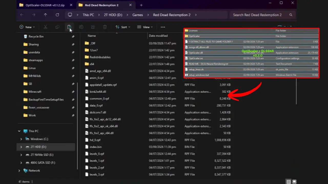Image resolution: width=328 pixels, height=184 pixels.
Task: Select the amd_ags_x64.dll file
Action: pyautogui.click(x=100, y=71)
